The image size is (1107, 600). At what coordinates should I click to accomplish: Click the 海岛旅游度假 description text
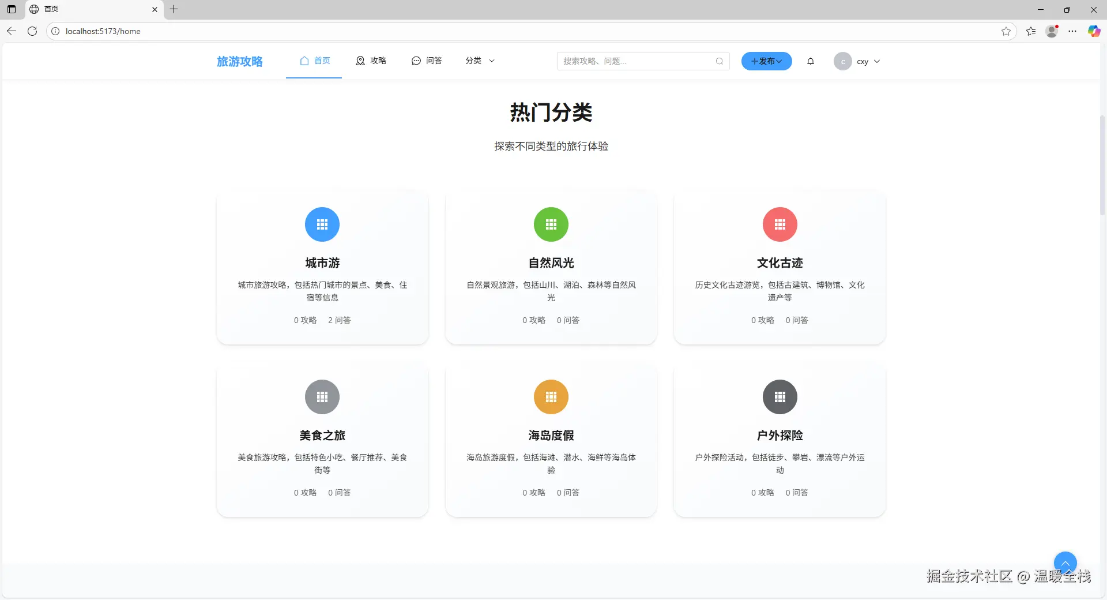pyautogui.click(x=551, y=464)
